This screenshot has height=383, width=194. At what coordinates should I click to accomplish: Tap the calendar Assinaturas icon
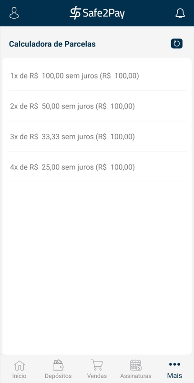click(x=136, y=365)
